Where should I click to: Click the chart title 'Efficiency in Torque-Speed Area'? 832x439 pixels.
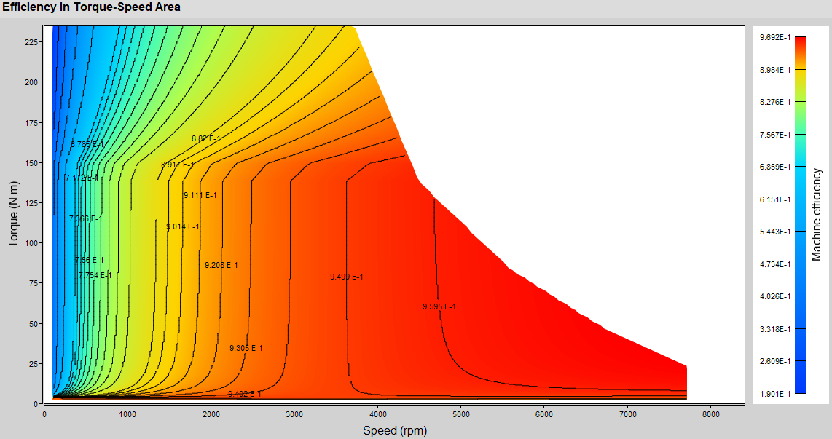(91, 7)
